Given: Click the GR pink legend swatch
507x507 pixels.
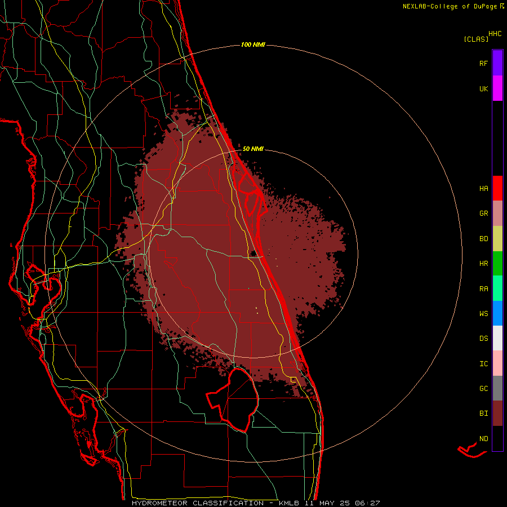Looking at the screenshot, I should click(497, 214).
